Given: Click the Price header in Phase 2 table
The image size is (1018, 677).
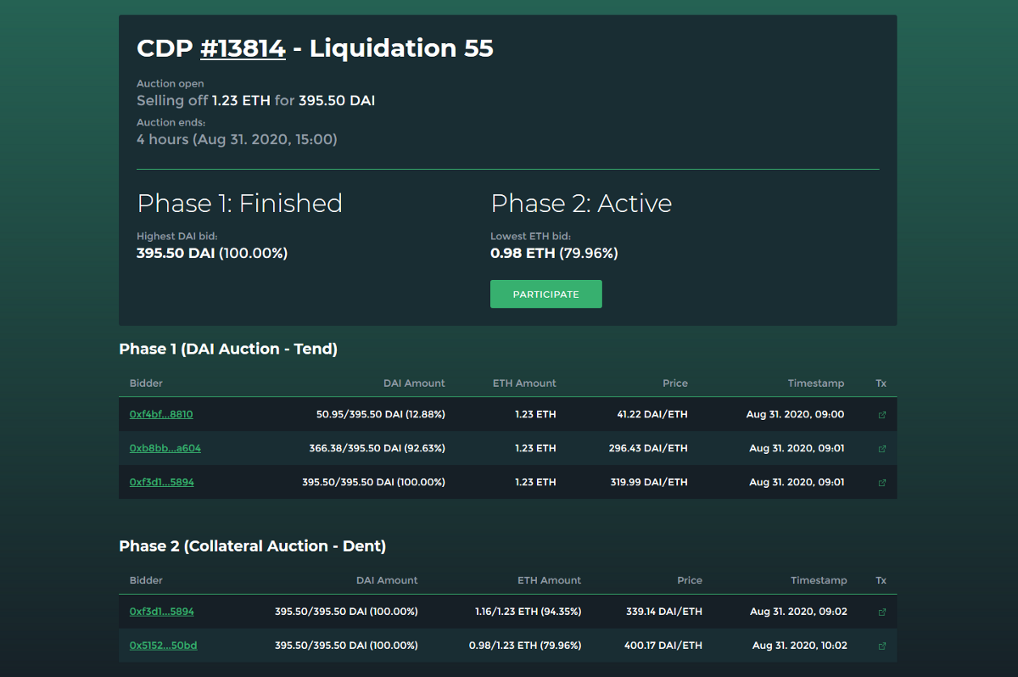Looking at the screenshot, I should coord(690,580).
